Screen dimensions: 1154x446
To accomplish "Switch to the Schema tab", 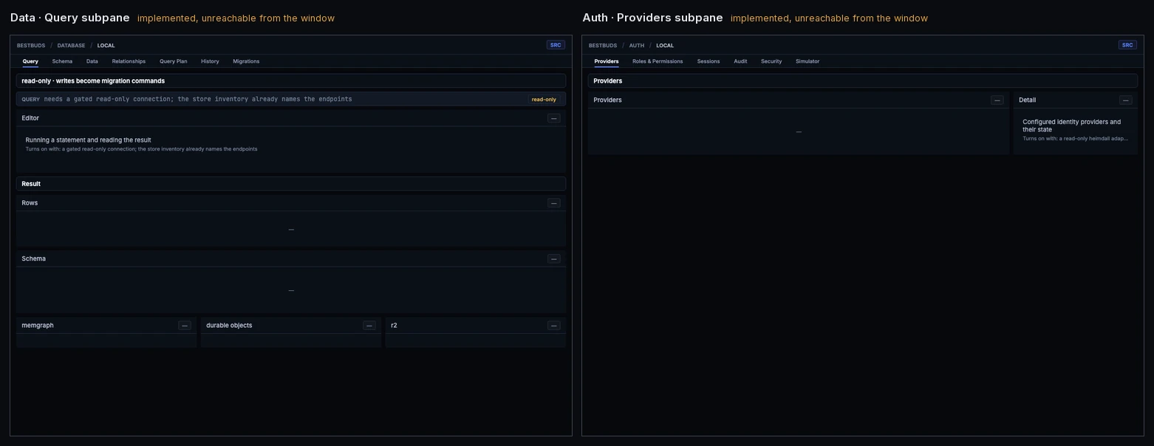I will [62, 61].
